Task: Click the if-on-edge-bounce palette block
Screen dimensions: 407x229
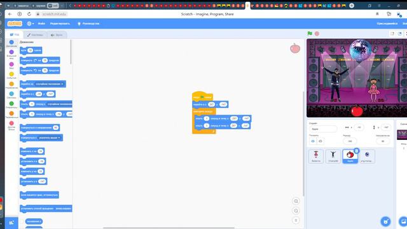Action: coord(39,195)
